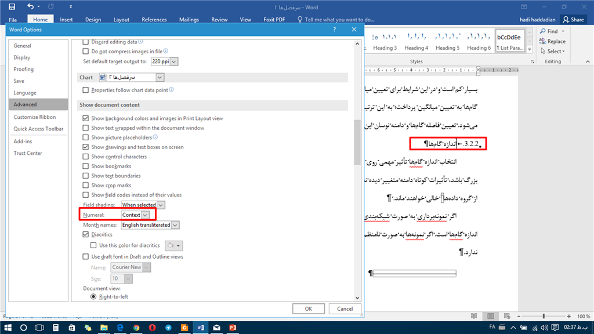Image resolution: width=594 pixels, height=334 pixels.
Task: Switch to the Review ribbon tab
Action: (219, 19)
